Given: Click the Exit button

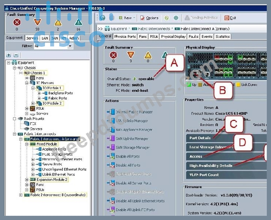Looking at the screenshot, I should click(230, 18).
